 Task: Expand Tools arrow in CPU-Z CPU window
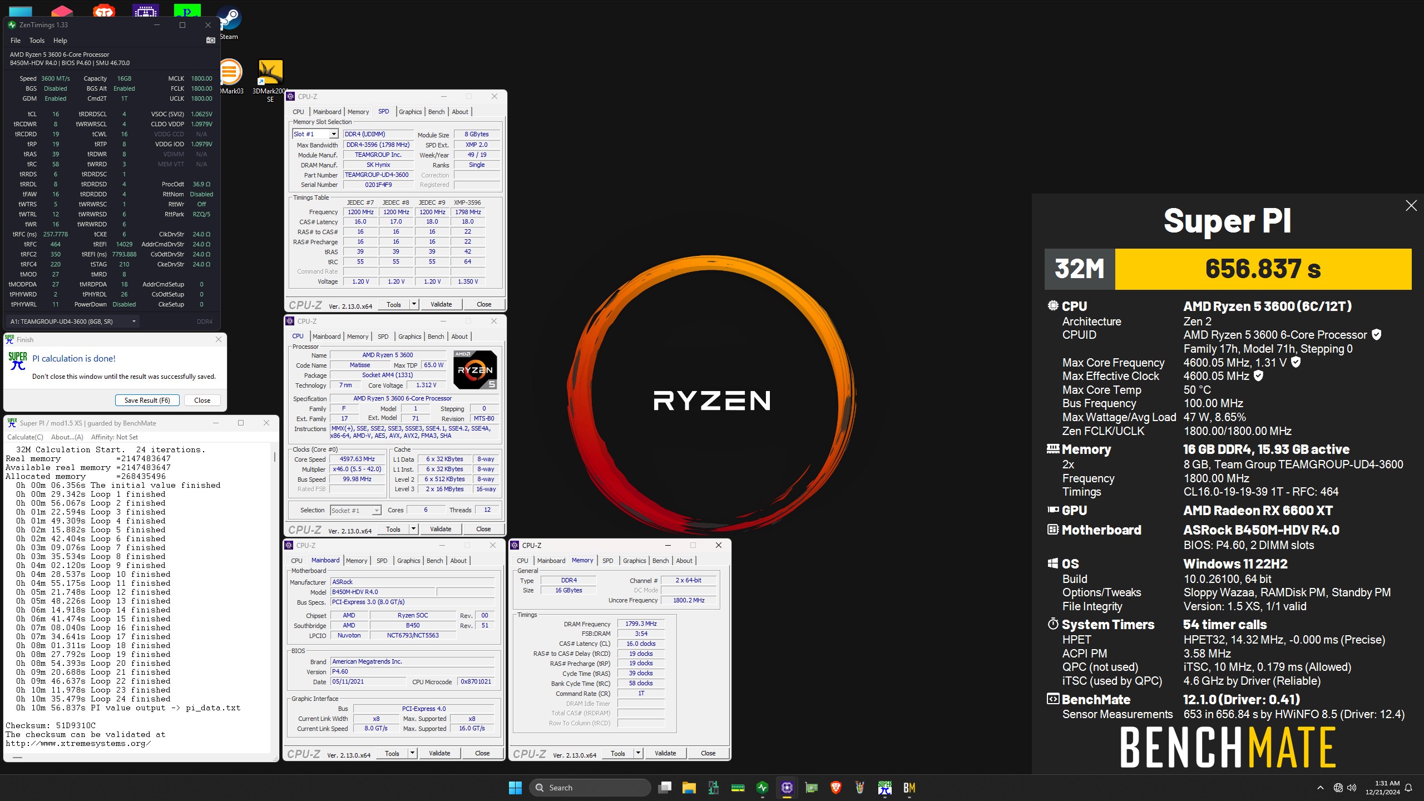coord(413,529)
